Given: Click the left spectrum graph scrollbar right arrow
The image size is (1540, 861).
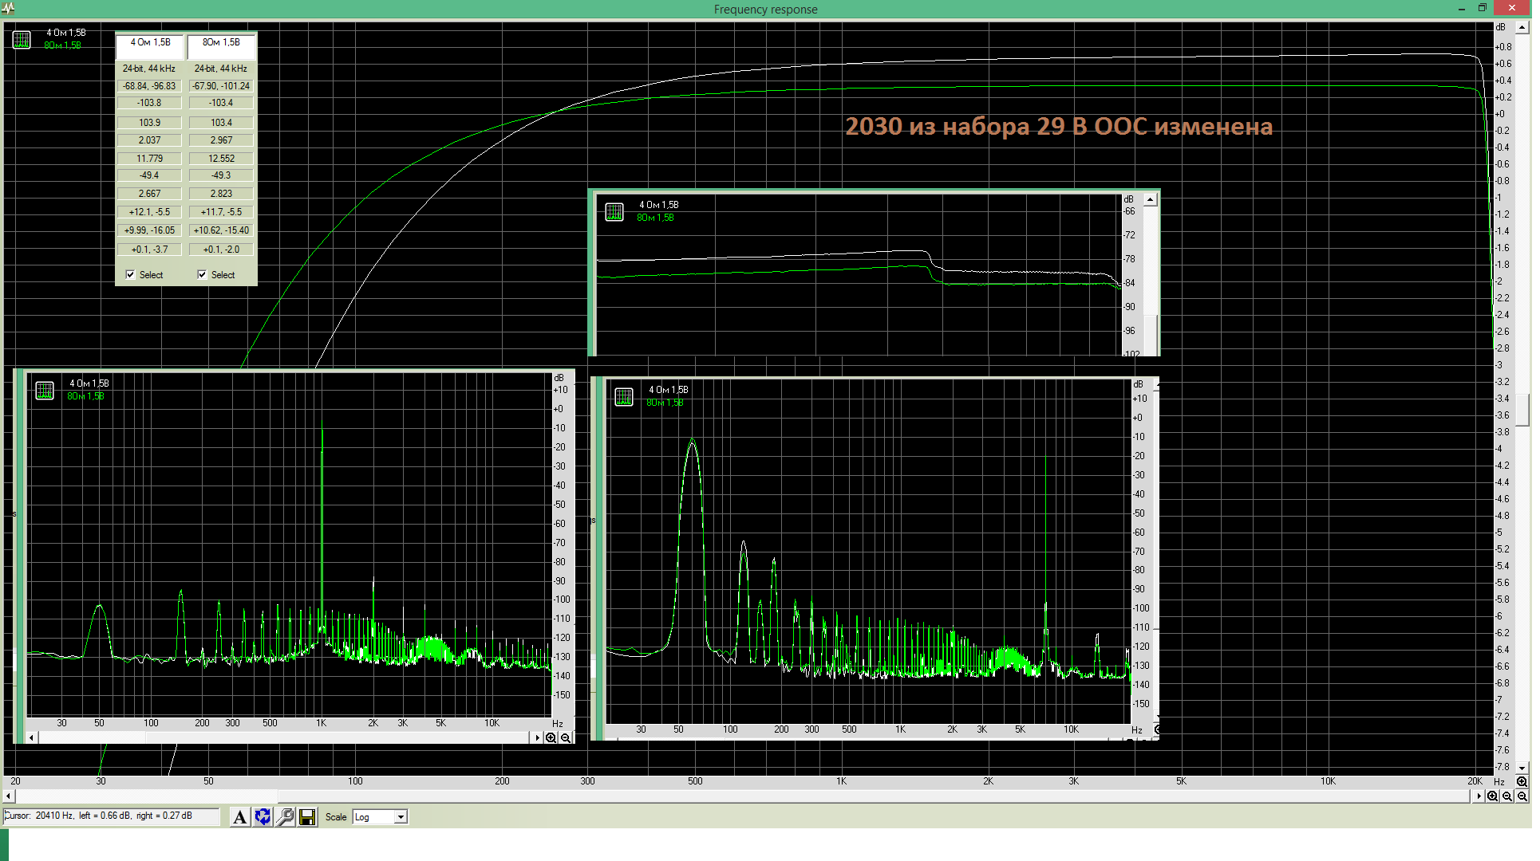Looking at the screenshot, I should (x=537, y=738).
